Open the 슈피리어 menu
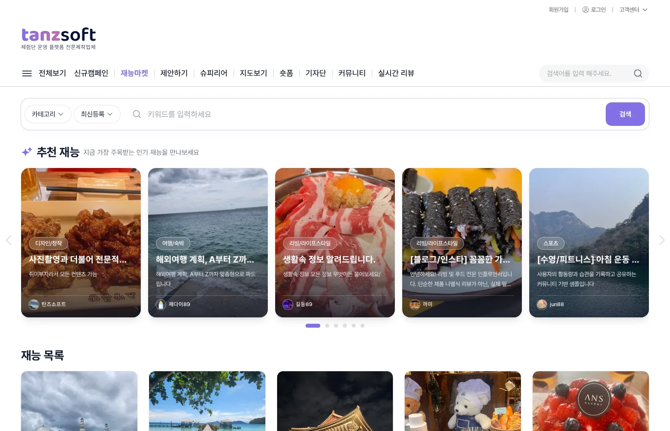The width and height of the screenshot is (670, 431). [214, 73]
